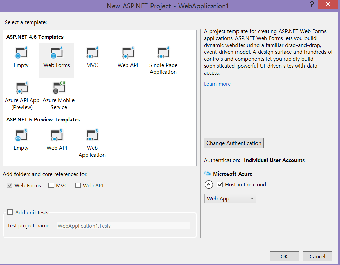This screenshot has width=340, height=265.
Task: Click the Change Authentication button
Action: click(x=234, y=143)
